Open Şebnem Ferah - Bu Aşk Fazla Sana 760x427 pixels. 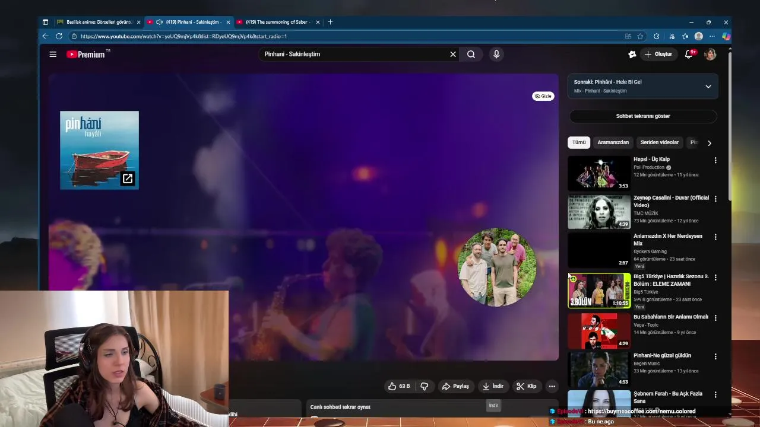668,397
